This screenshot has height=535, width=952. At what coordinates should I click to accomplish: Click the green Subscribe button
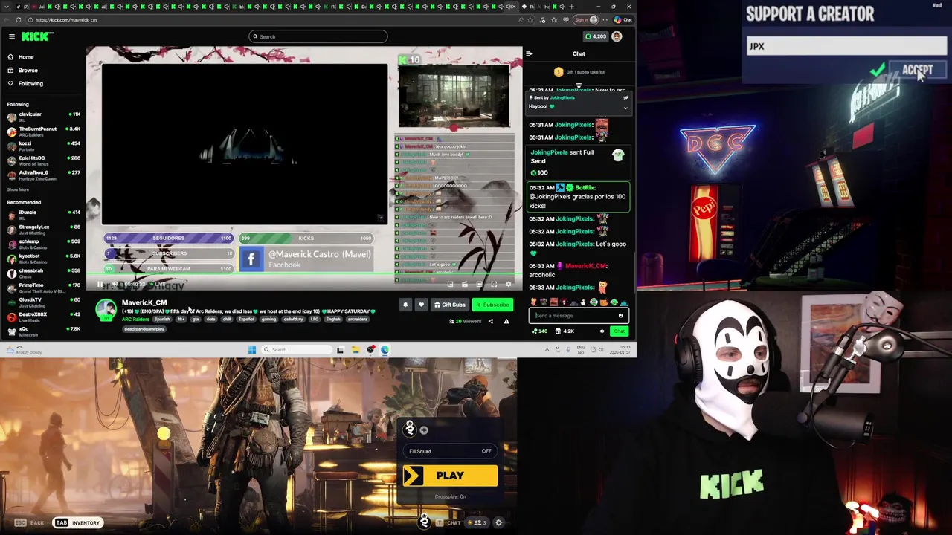(493, 305)
